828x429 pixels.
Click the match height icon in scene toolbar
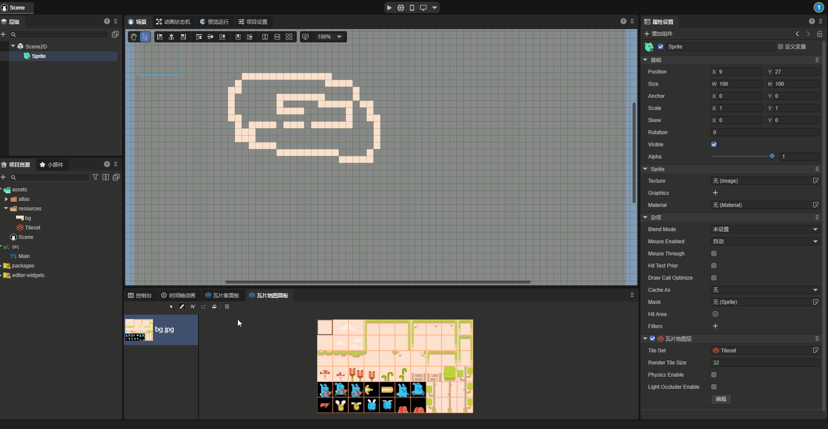(x=265, y=37)
